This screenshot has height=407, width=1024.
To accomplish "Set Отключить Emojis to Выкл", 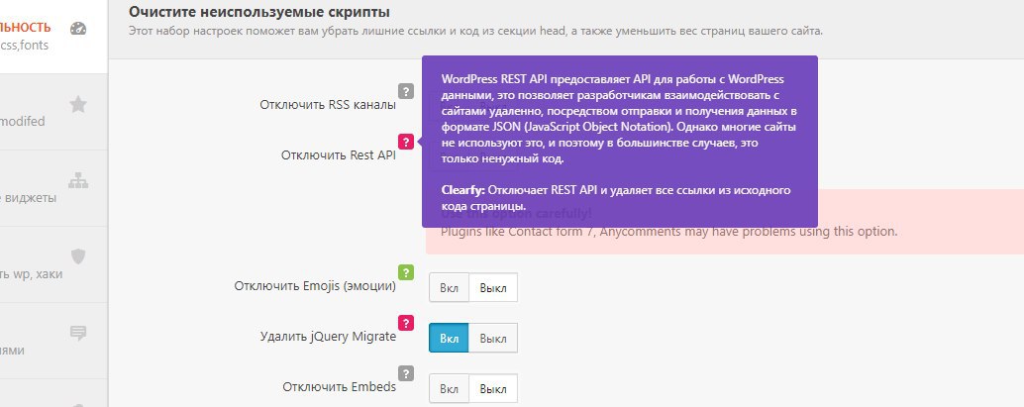I will (492, 287).
